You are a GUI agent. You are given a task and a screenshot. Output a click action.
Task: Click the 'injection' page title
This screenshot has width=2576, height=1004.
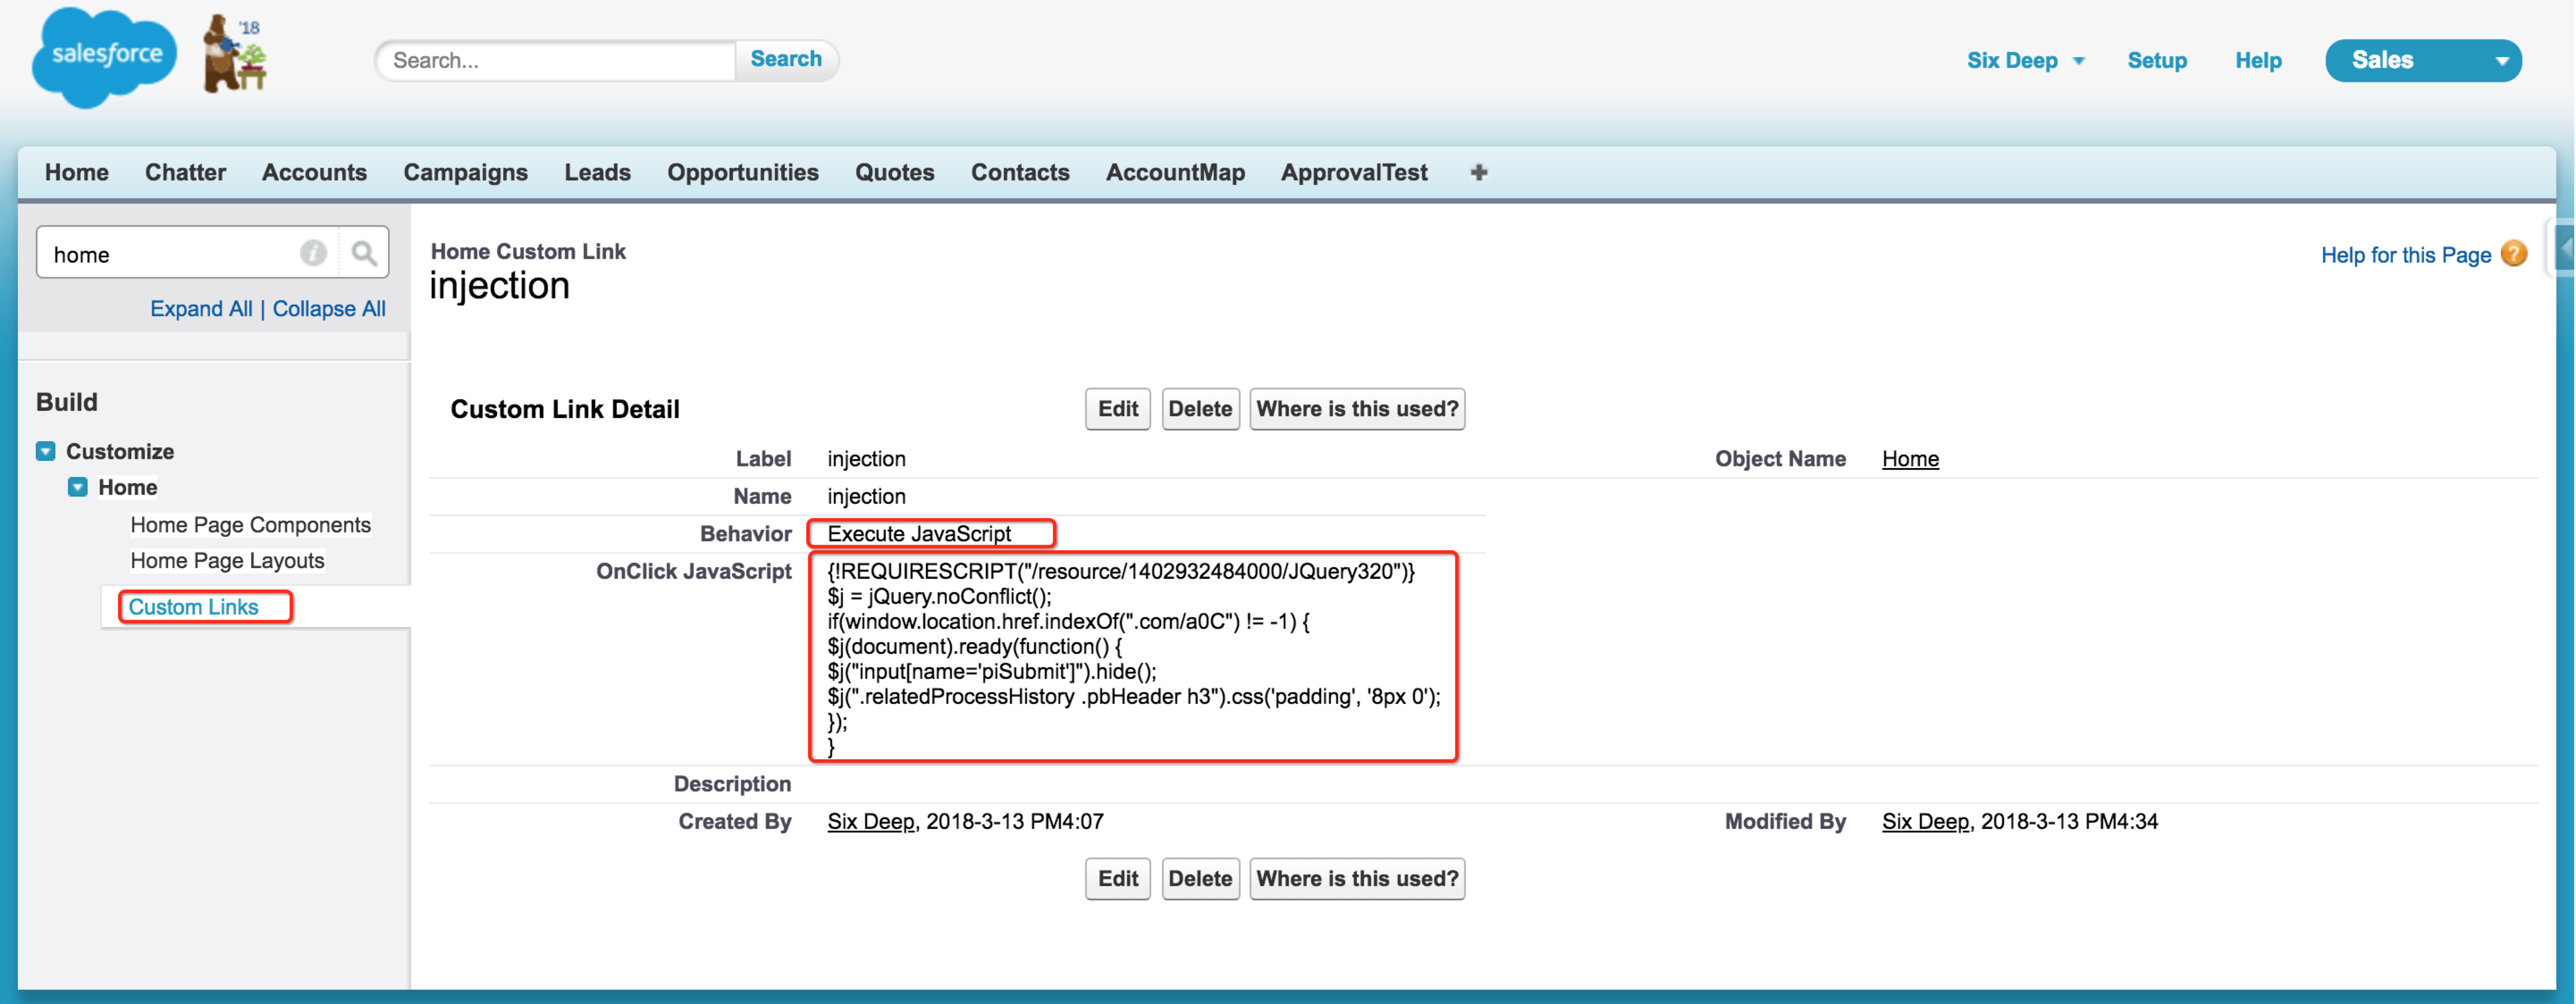click(x=499, y=286)
